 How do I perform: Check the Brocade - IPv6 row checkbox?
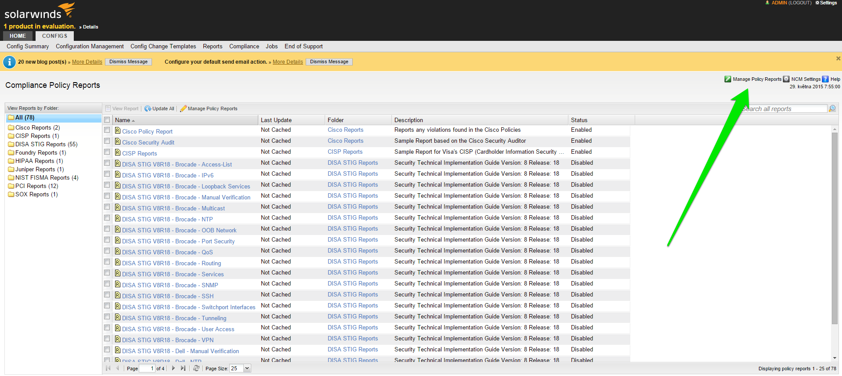(x=107, y=174)
